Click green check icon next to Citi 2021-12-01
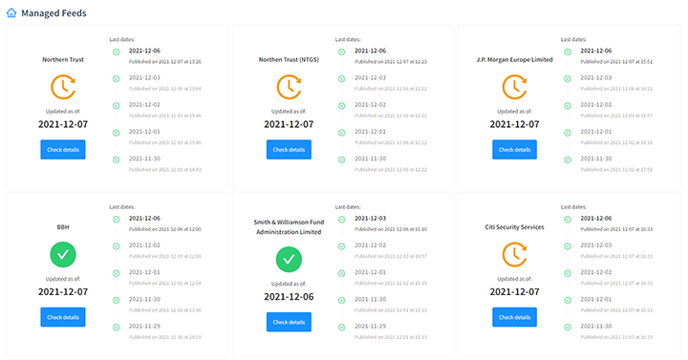 [x=568, y=301]
